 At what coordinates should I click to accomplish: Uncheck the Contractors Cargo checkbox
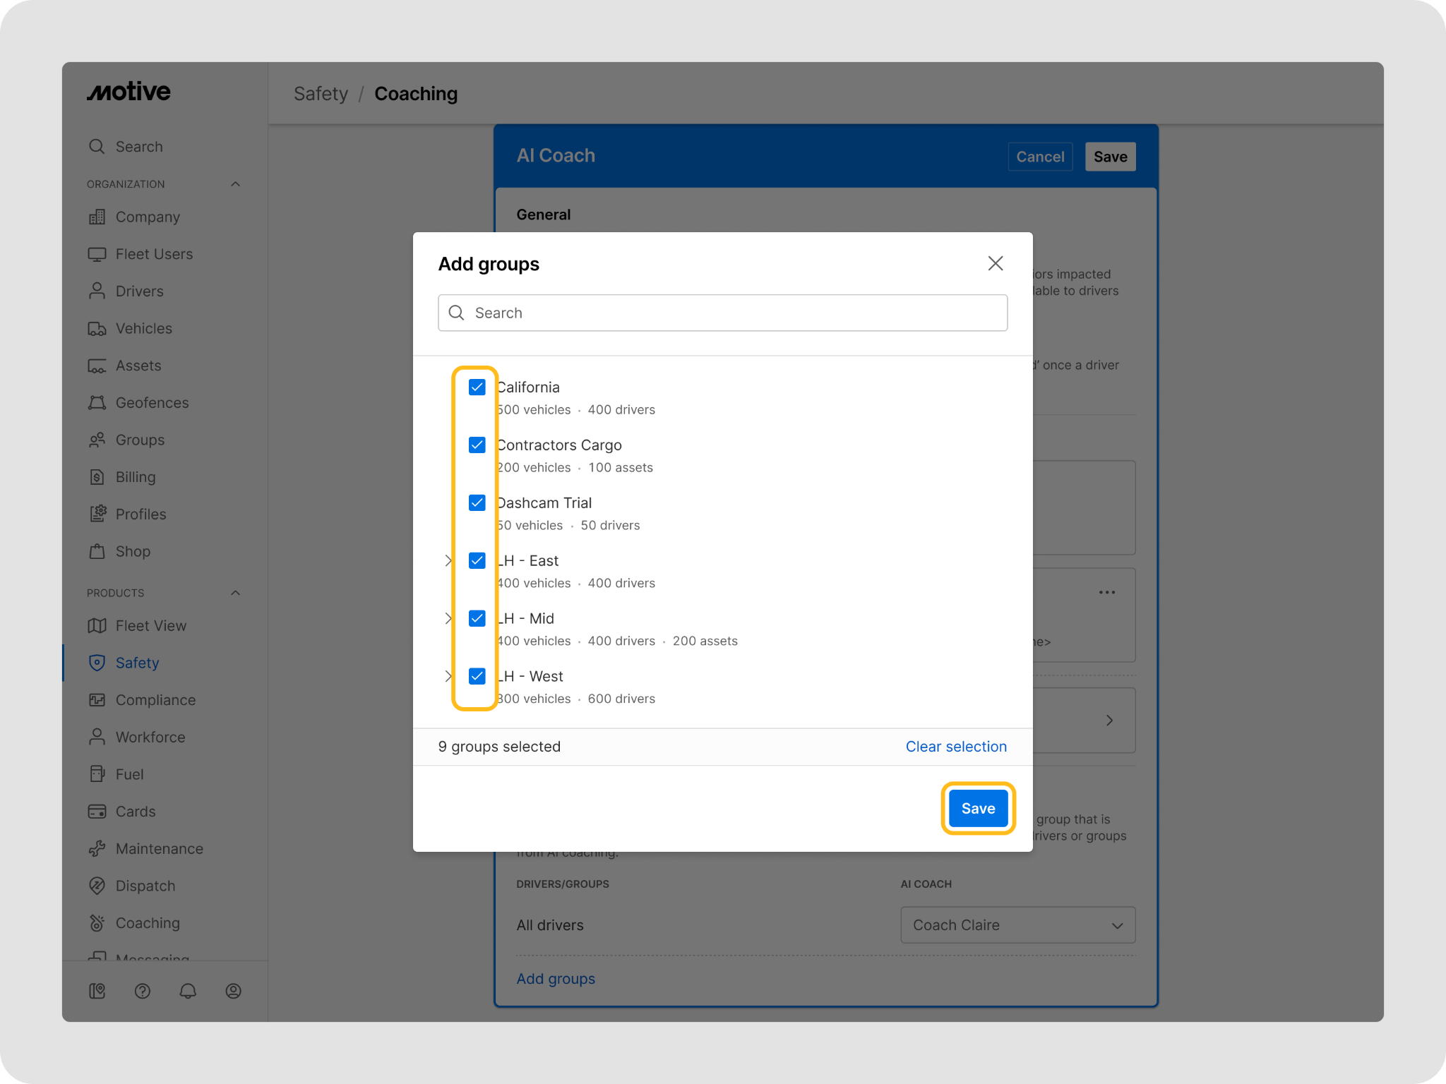click(x=477, y=445)
